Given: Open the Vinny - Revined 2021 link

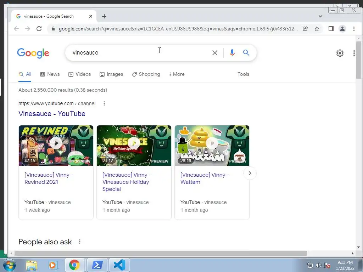Looking at the screenshot, I should click(x=49, y=178).
